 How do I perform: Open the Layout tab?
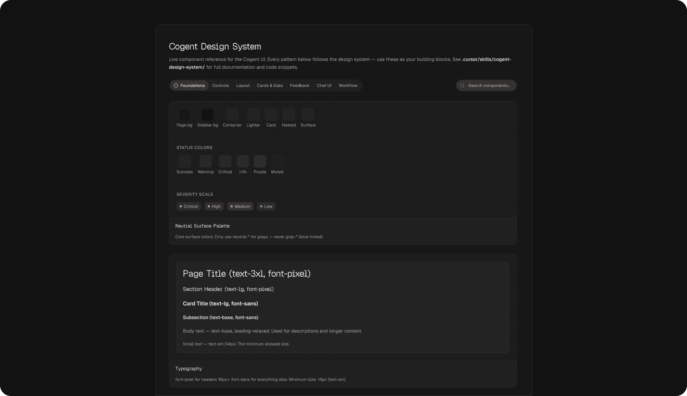click(243, 85)
